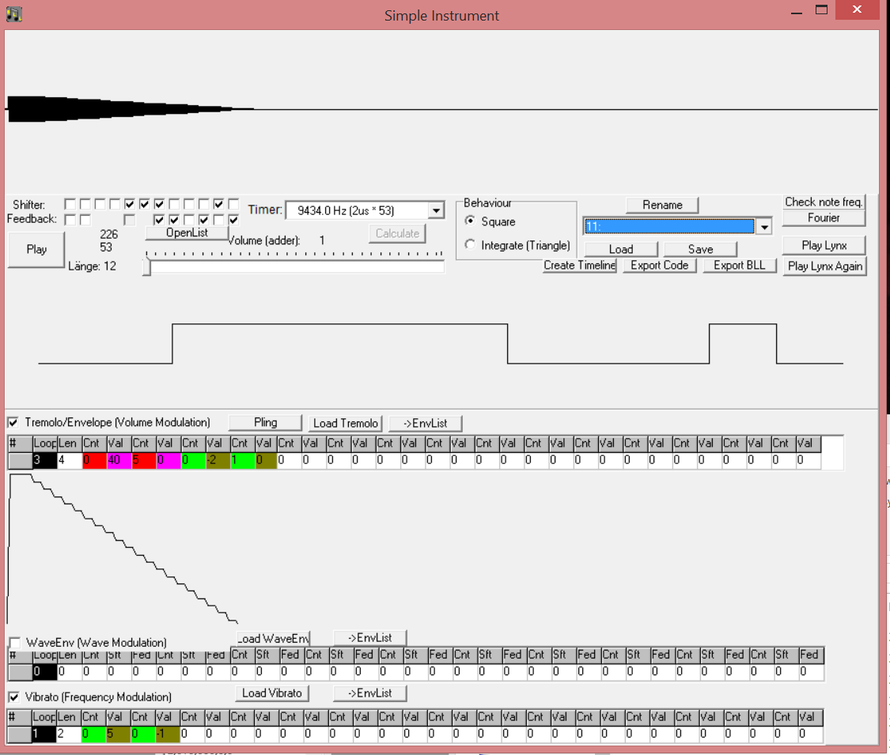This screenshot has height=755, width=890.
Task: Click the Simple Instrument title bar icon
Action: click(x=13, y=14)
